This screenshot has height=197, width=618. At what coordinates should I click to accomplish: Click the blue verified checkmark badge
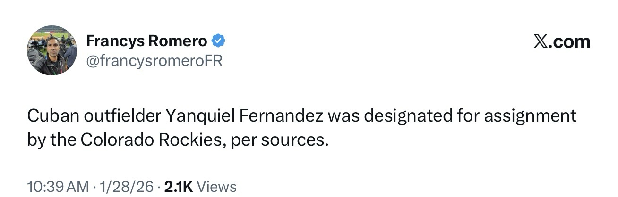click(x=217, y=41)
